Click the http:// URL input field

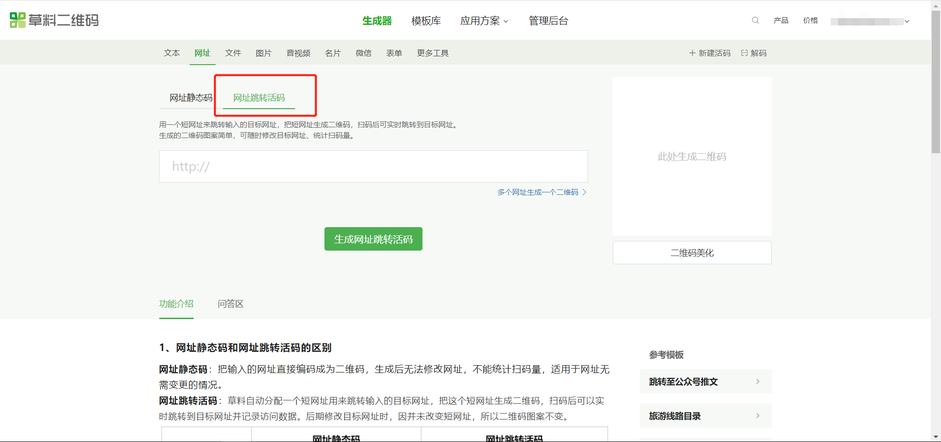pyautogui.click(x=373, y=166)
